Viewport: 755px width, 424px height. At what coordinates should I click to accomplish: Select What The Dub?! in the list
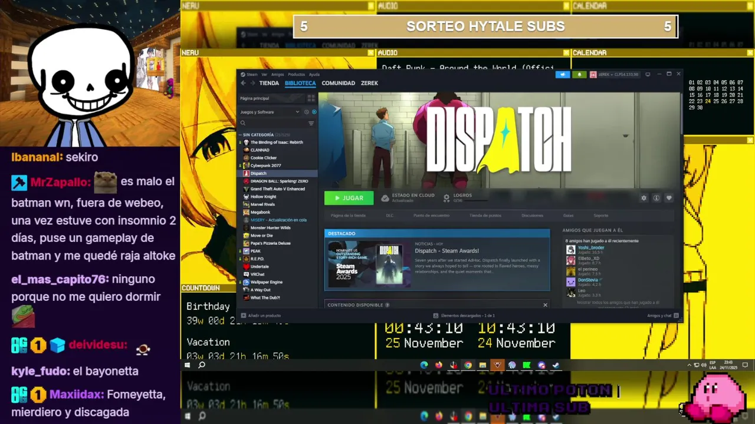265,297
